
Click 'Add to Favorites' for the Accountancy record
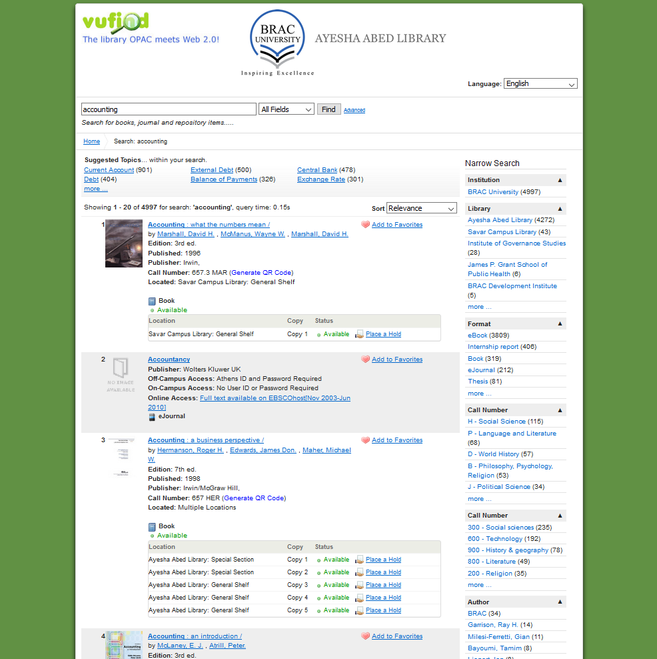tap(397, 360)
